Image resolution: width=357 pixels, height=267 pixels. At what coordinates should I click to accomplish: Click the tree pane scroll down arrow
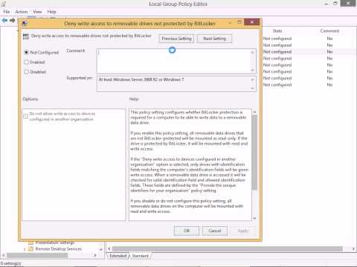coord(101,249)
